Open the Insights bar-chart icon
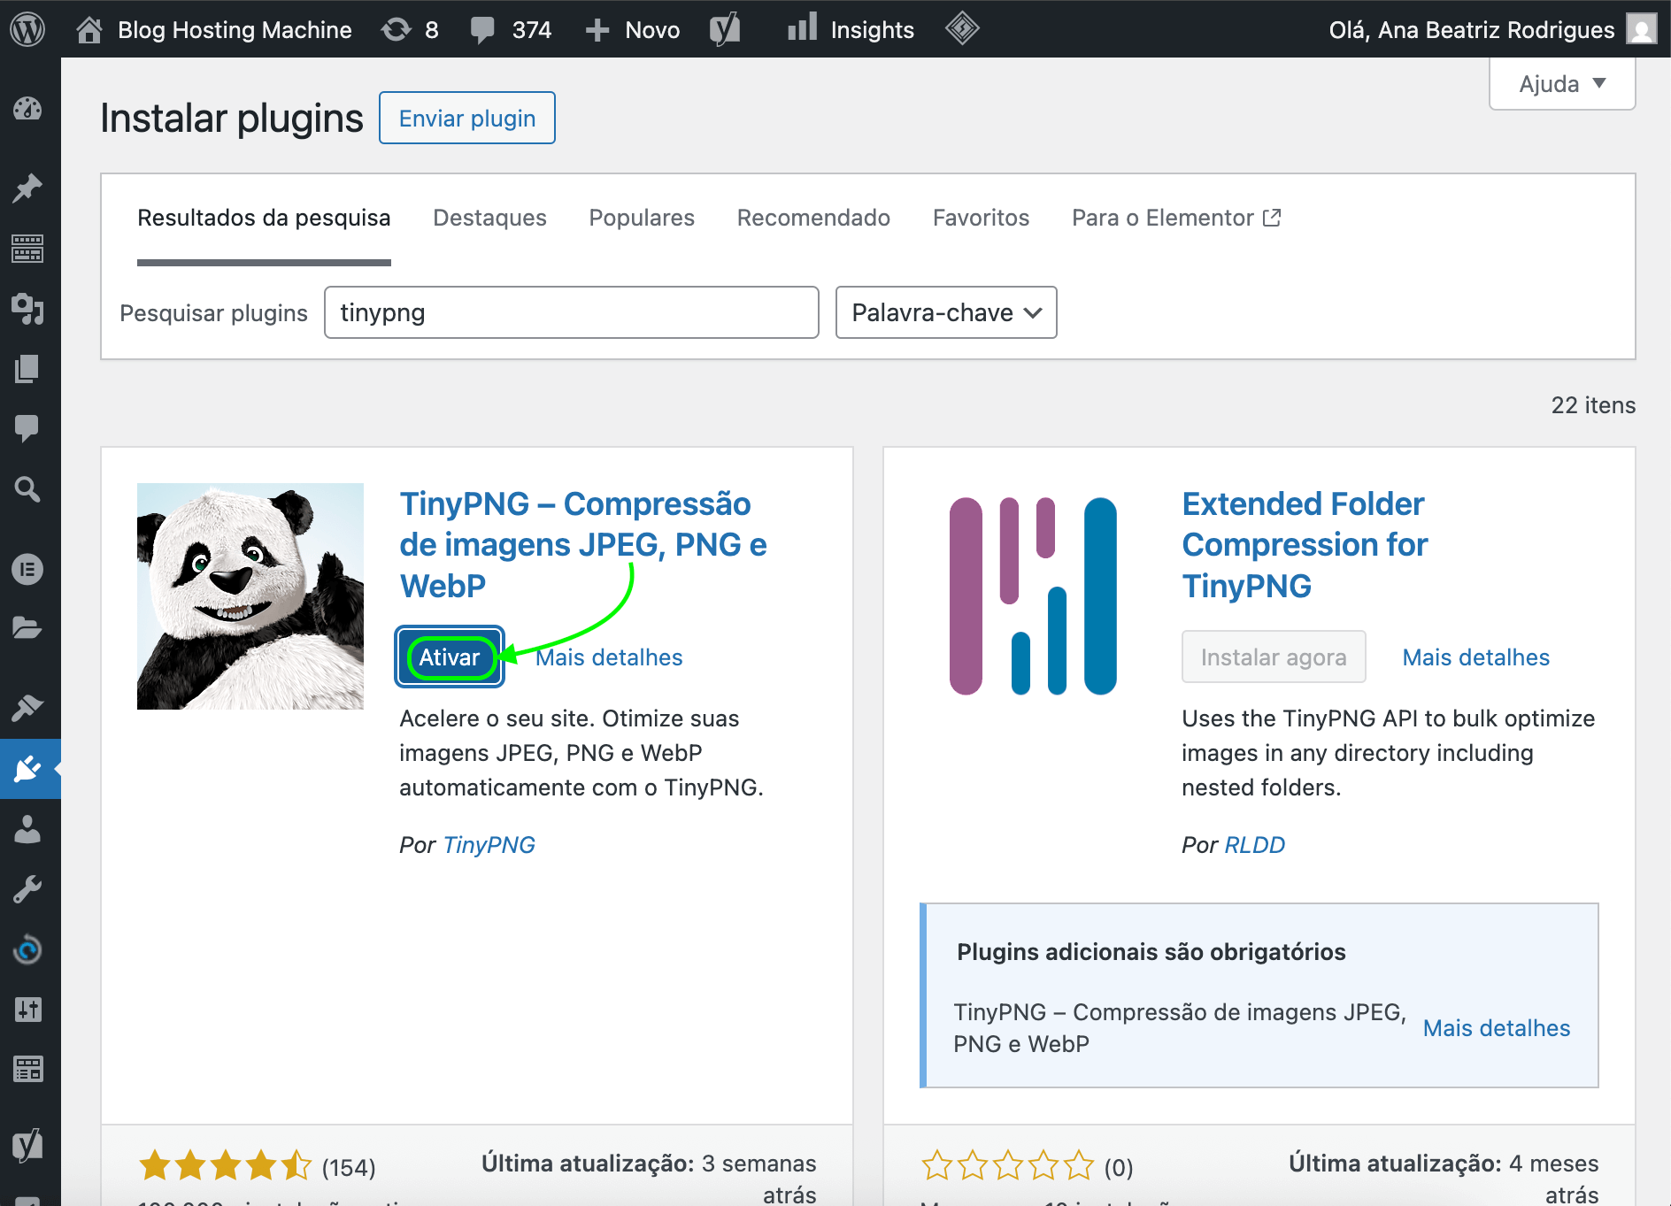1671x1206 pixels. click(x=802, y=27)
